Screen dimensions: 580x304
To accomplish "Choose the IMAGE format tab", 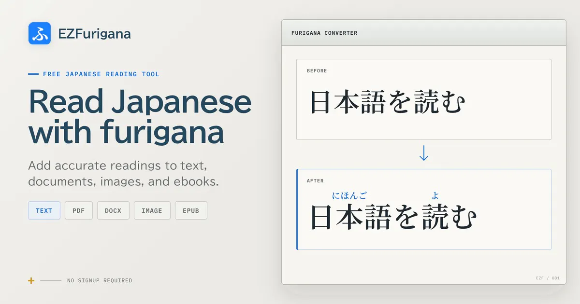I will coord(152,210).
